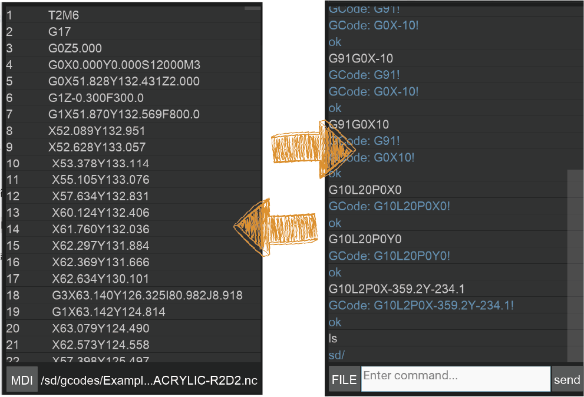
Task: Click the G10L20P0X0 console entry
Action: [365, 190]
